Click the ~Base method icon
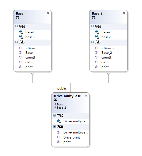 (x=20, y=48)
